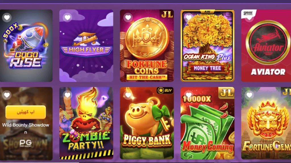Click the yellow play now button

point(26,112)
